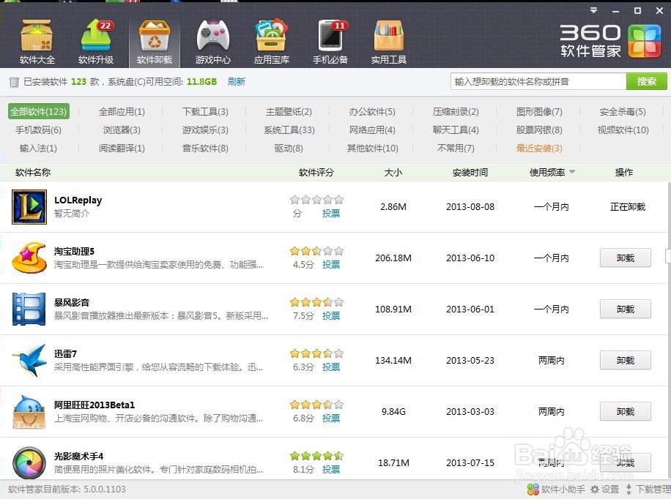671x499 pixels.
Task: Uninstall 暴风影音 with 卸载 button
Action: [625, 309]
